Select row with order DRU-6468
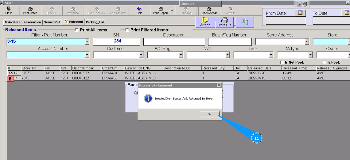The width and height of the screenshot is (350, 160). click(x=179, y=78)
